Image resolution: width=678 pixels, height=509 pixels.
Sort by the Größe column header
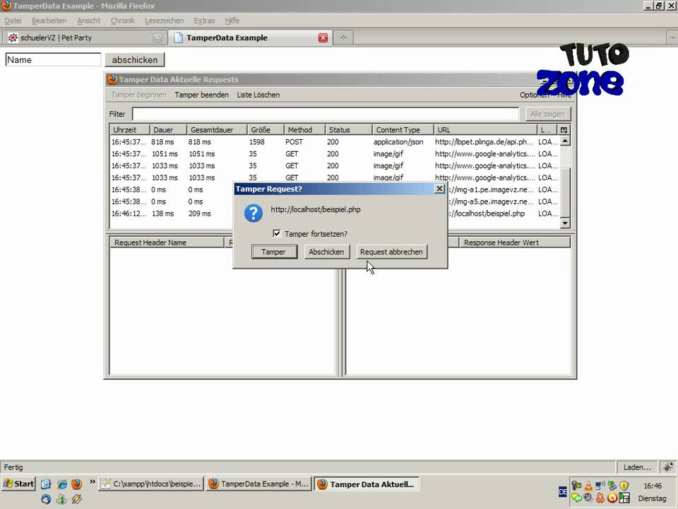(x=266, y=130)
